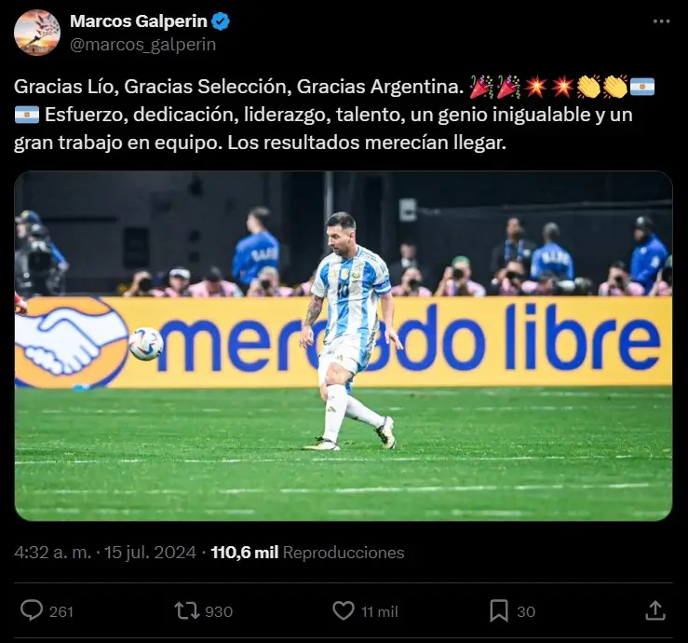Like the tweet with heart icon

click(x=344, y=611)
